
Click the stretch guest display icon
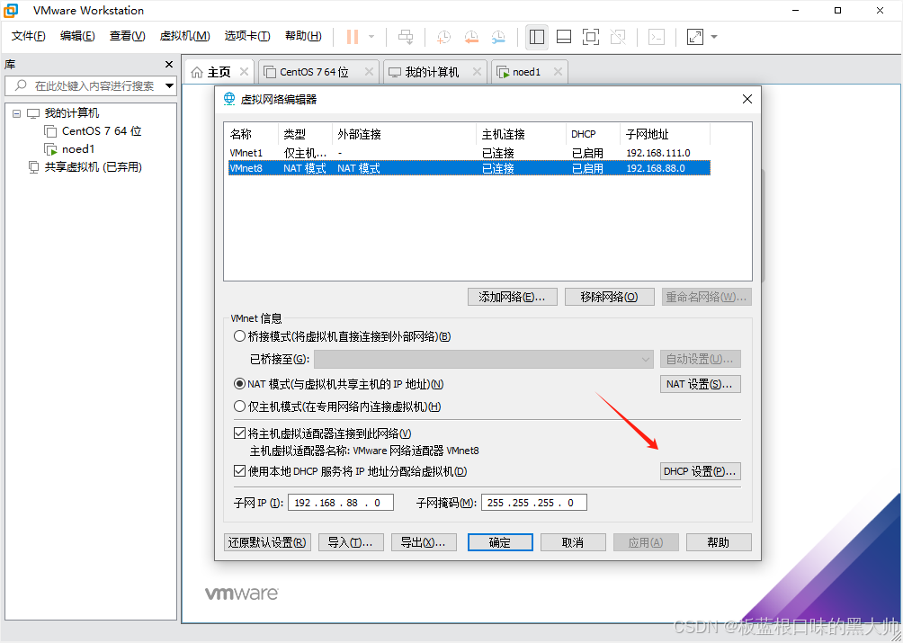coord(695,37)
